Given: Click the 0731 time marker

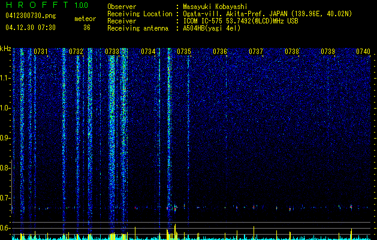Looking at the screenshot, I should tap(40, 52).
